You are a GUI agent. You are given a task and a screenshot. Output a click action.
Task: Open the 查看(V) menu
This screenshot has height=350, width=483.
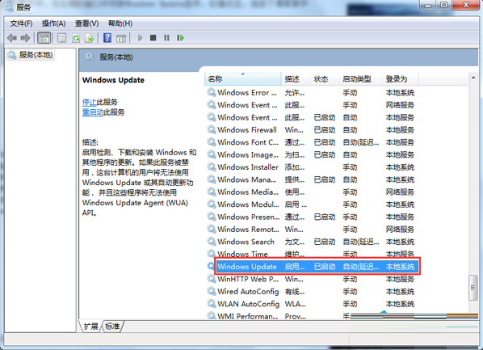pyautogui.click(x=87, y=23)
